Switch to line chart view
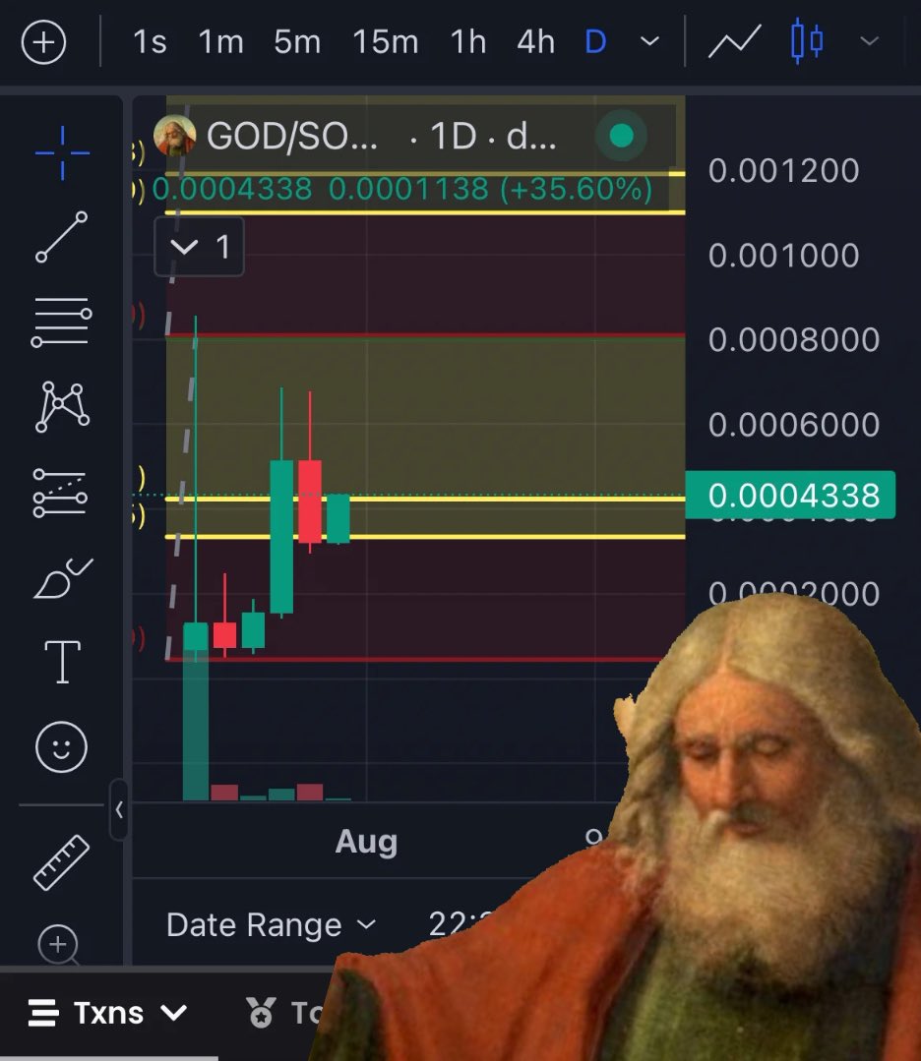 (733, 41)
